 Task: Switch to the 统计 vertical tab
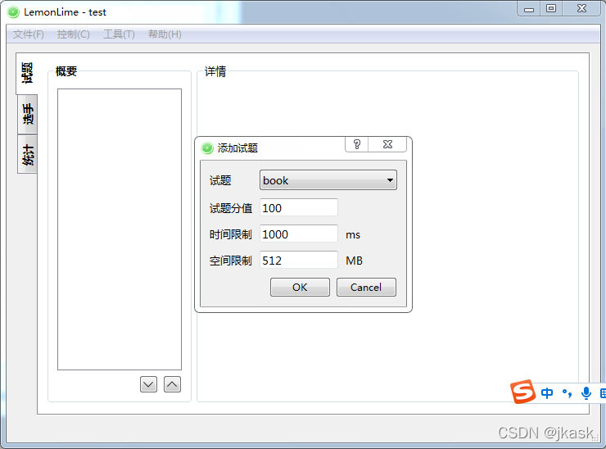click(x=28, y=154)
